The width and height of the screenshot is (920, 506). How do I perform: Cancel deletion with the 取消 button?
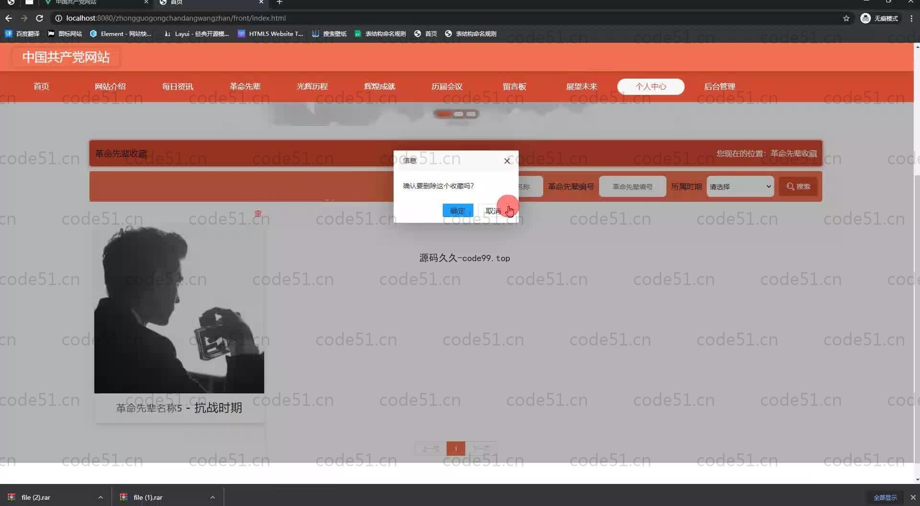[x=493, y=211]
